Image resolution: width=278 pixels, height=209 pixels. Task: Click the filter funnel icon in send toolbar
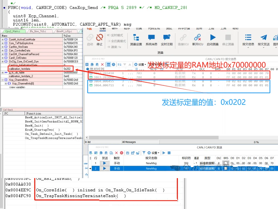click(144, 153)
